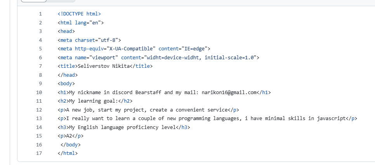Click the DOCTYPE html declaration
Viewport: 375px width, 165px height.
click(x=79, y=14)
